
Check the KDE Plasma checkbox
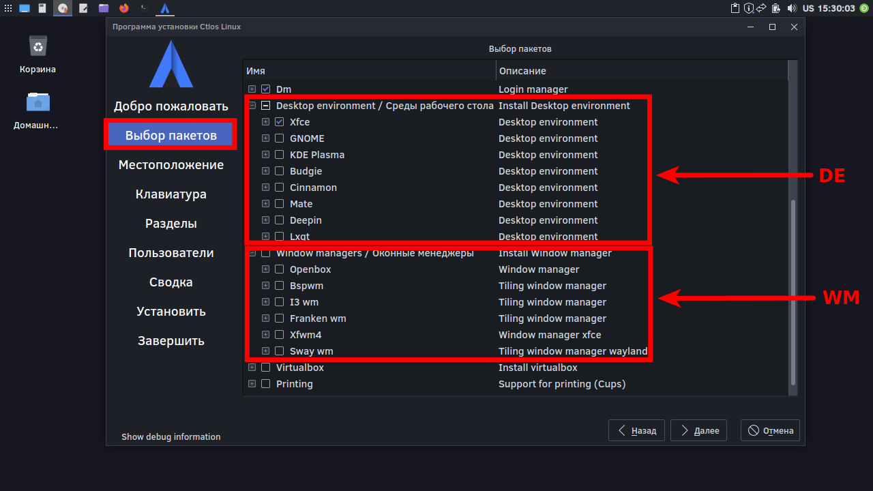(x=280, y=155)
